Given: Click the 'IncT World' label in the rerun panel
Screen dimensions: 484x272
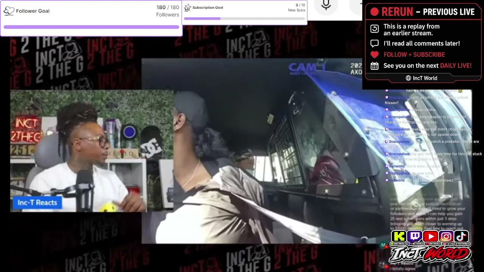Looking at the screenshot, I should coord(425,78).
